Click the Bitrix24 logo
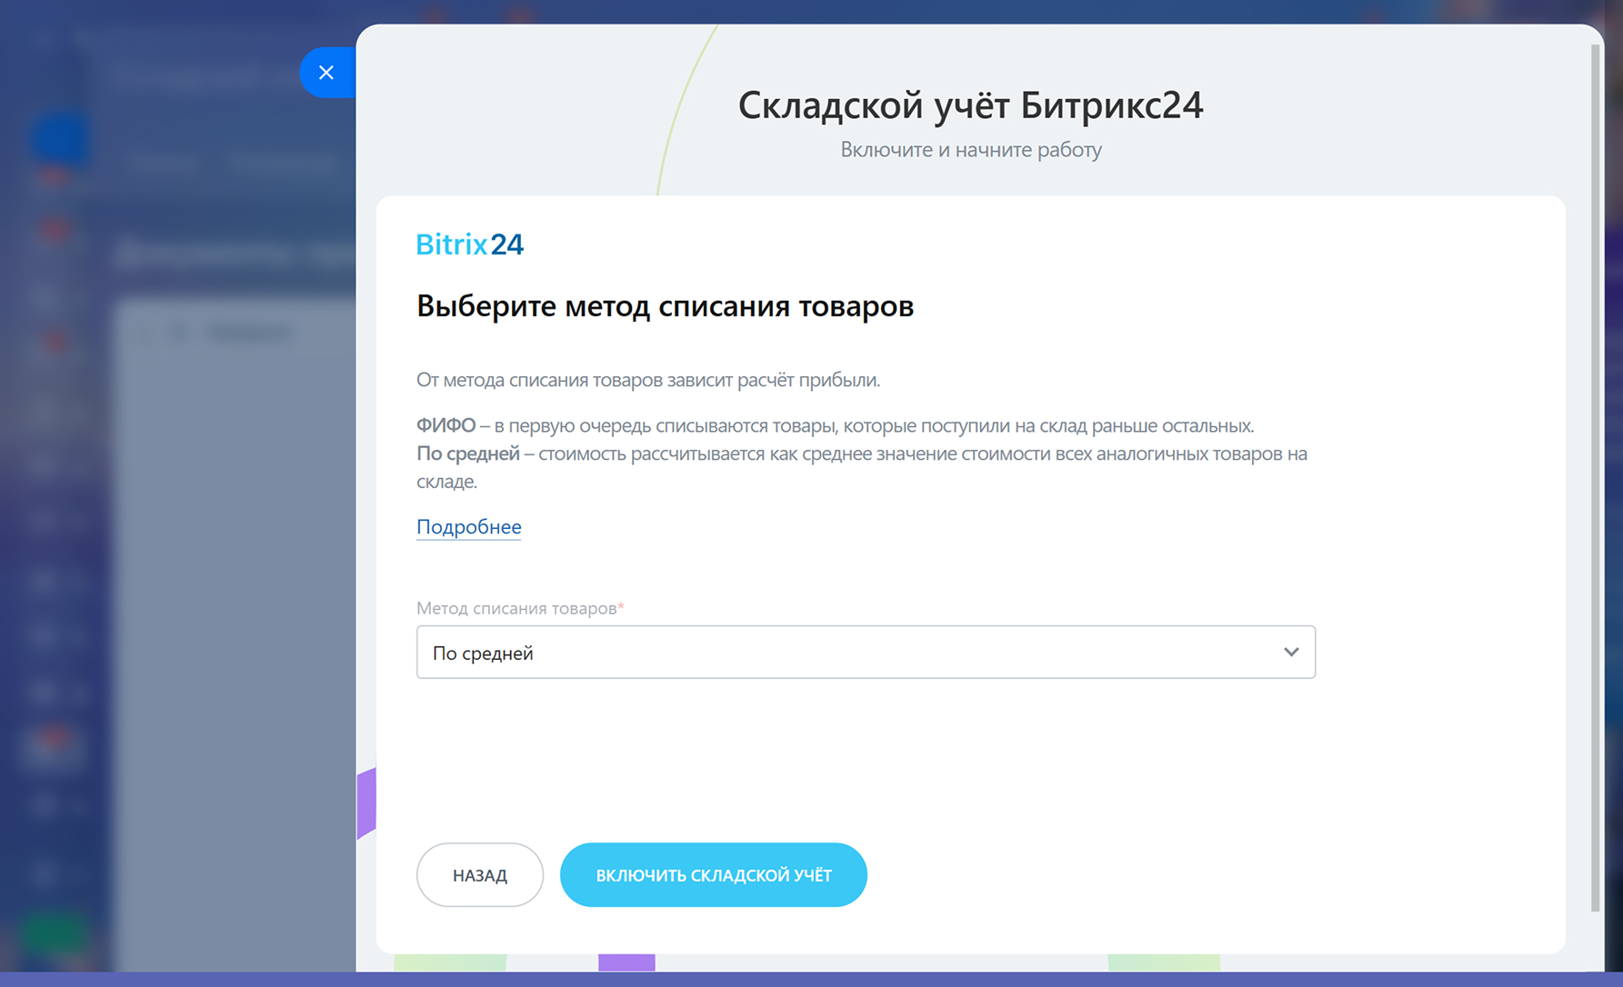Viewport: 1623px width, 987px height. [x=469, y=244]
